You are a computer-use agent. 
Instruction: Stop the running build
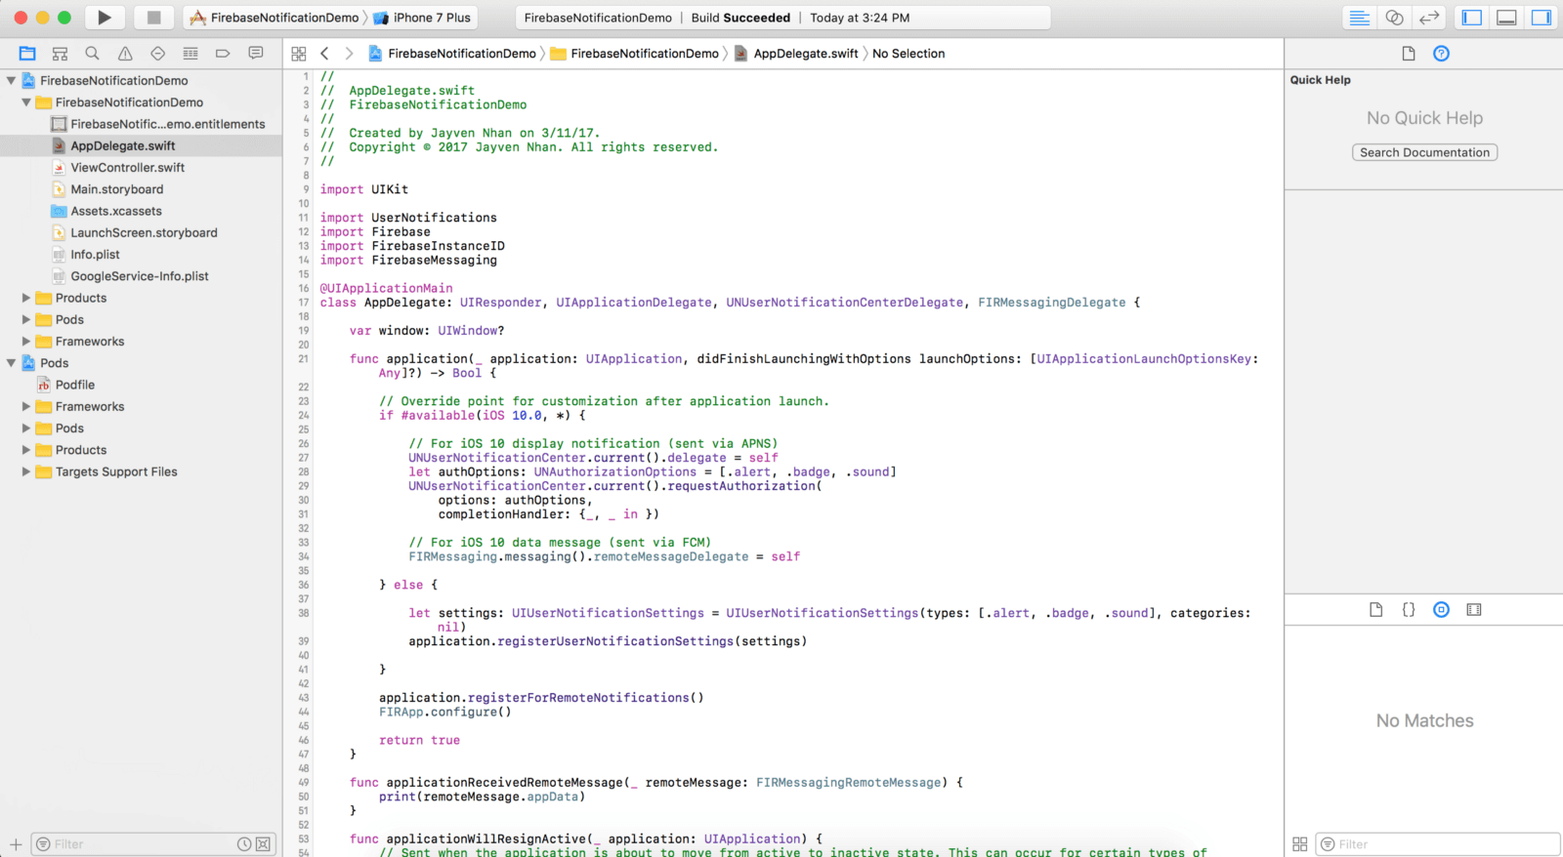point(153,18)
